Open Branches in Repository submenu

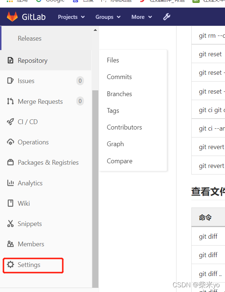(119, 94)
